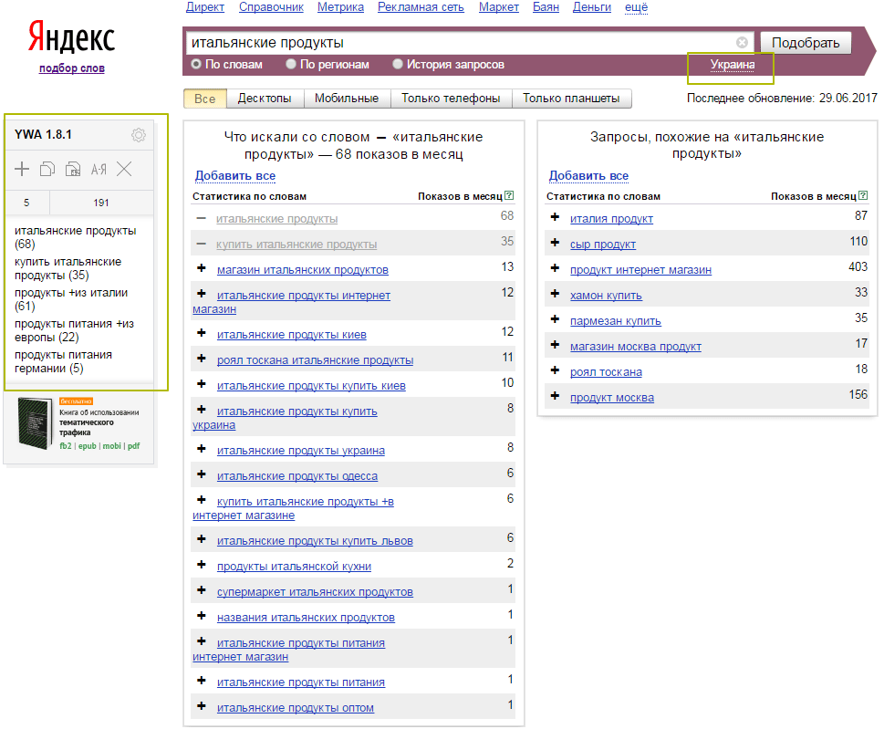This screenshot has width=884, height=729.
Task: Add 'продукт москва' with plus icon
Action: [x=556, y=396]
